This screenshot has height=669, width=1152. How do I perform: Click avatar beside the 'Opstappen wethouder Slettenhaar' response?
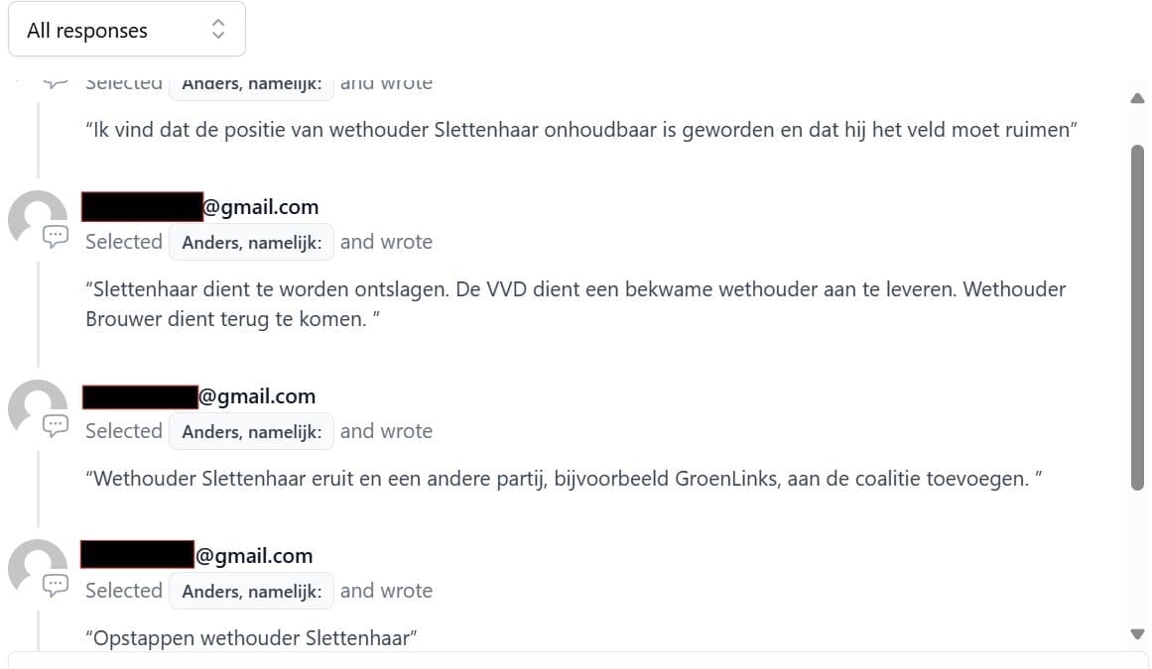[35, 566]
